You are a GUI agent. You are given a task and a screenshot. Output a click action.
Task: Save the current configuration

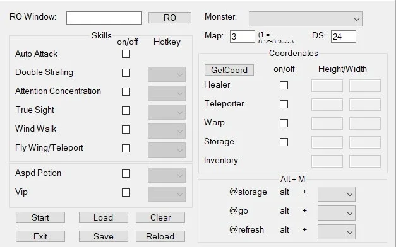104,236
